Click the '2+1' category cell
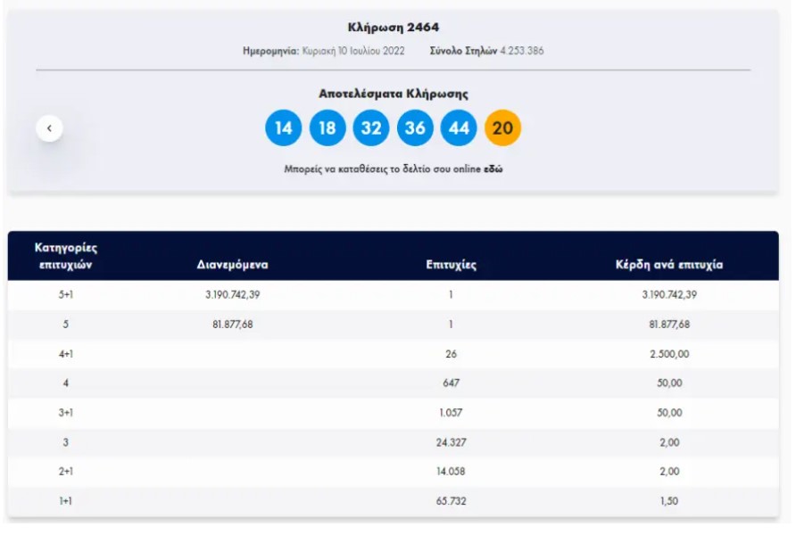796x535 pixels. 65,471
